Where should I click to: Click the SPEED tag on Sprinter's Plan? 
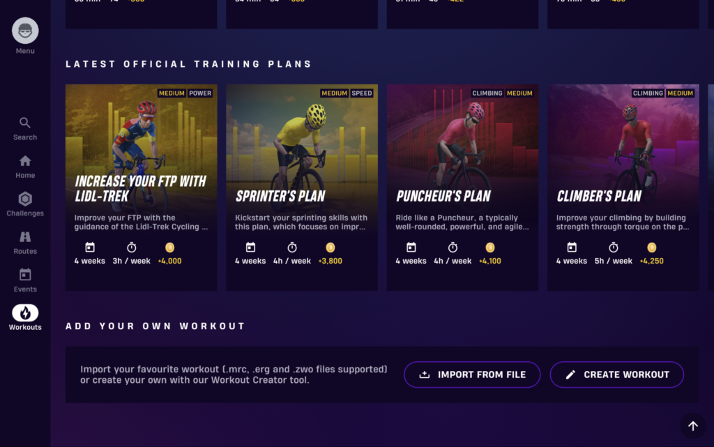tap(362, 93)
